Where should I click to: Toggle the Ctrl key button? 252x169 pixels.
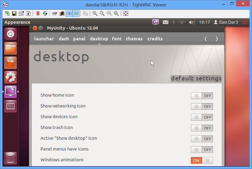coord(69,14)
